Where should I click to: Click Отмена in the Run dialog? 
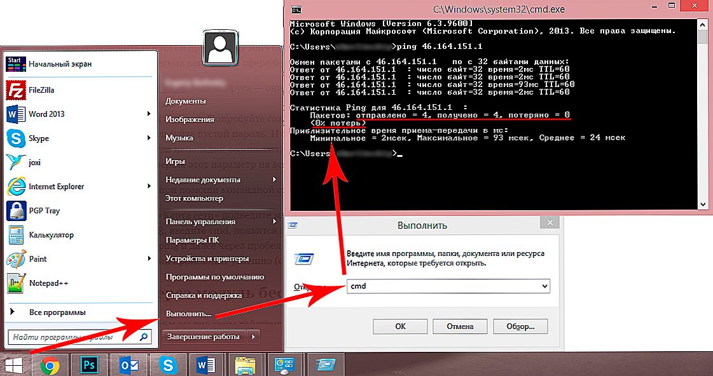[x=460, y=326]
